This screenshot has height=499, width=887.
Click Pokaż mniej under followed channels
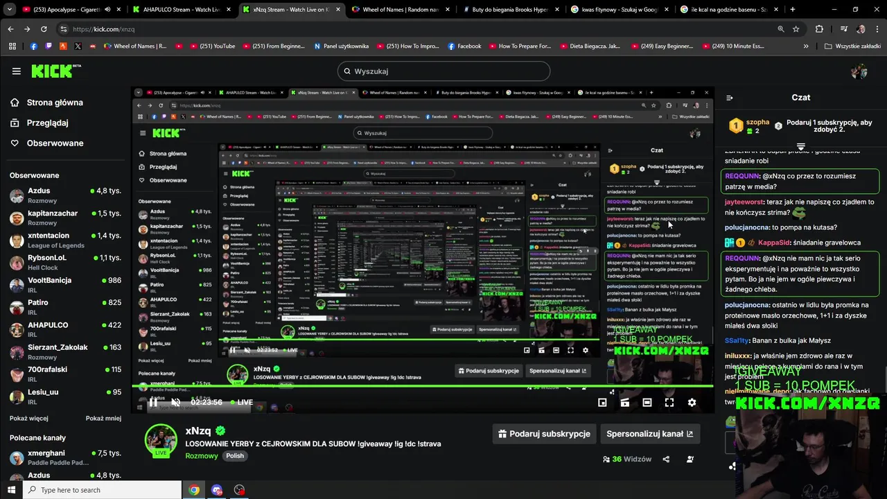click(x=103, y=419)
